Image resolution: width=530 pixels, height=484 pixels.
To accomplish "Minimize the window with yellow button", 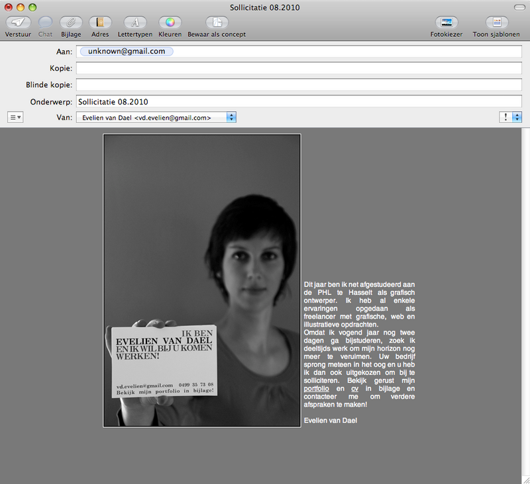I will (21, 7).
